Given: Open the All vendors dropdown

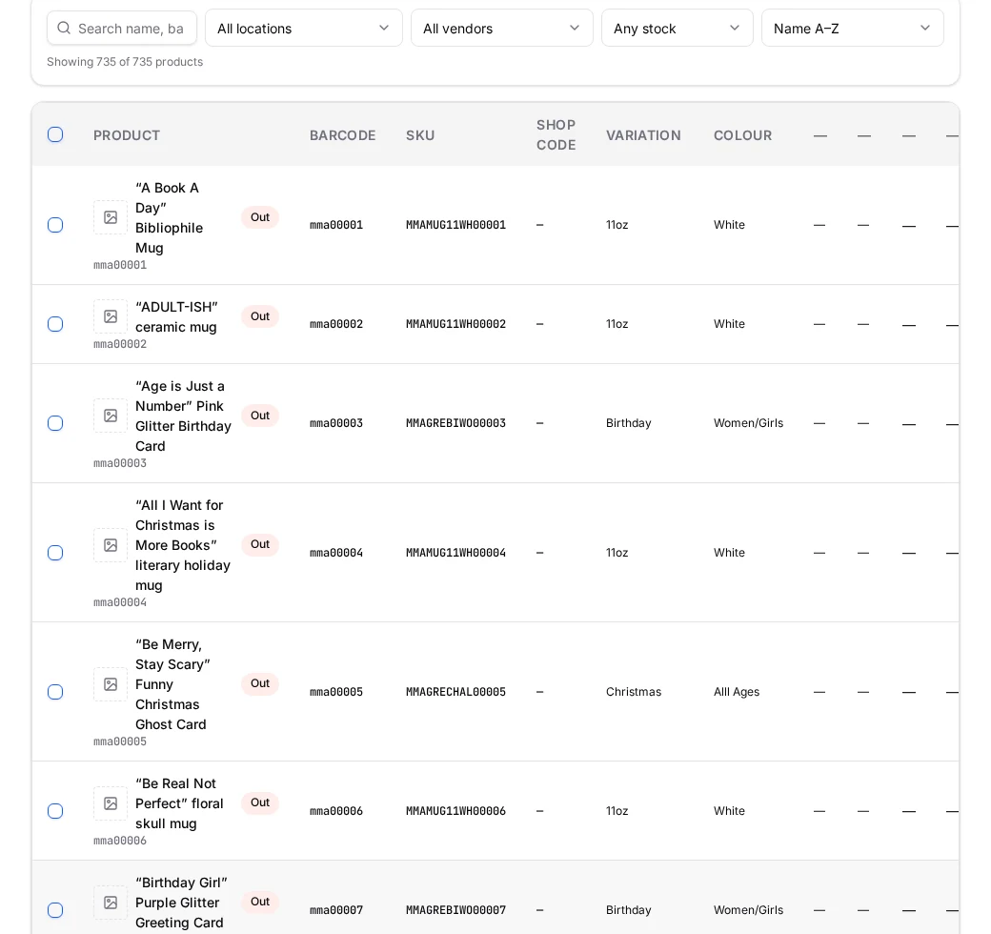Looking at the screenshot, I should click(x=502, y=28).
